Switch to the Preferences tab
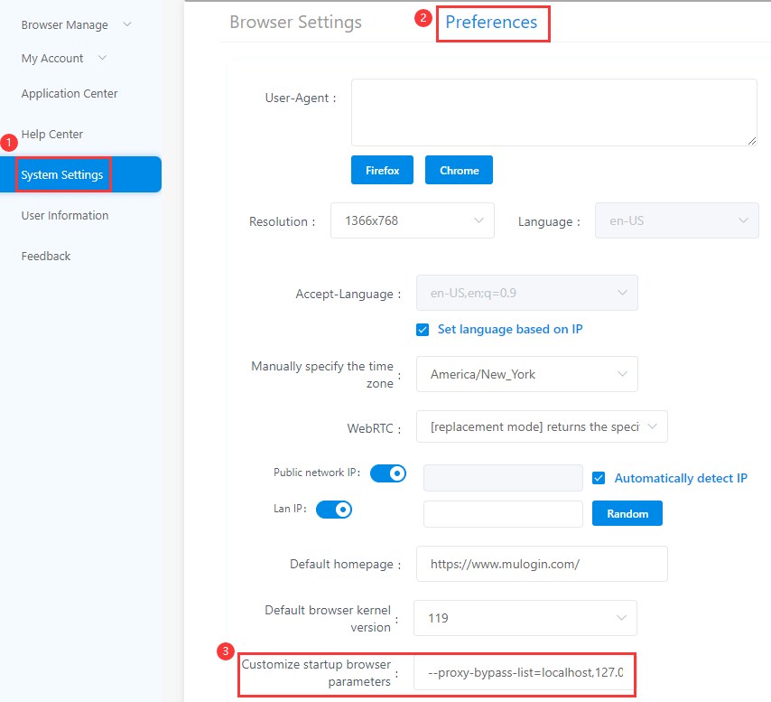Image resolution: width=771 pixels, height=702 pixels. click(491, 23)
